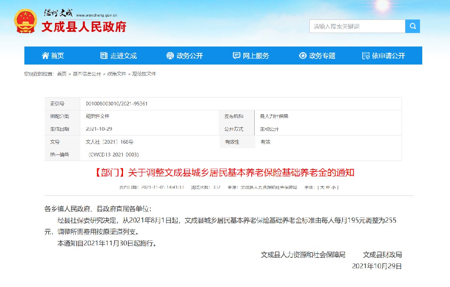Set font size to large (大)
Image resolution: width=450 pixels, height=287 pixels.
[x=322, y=187]
